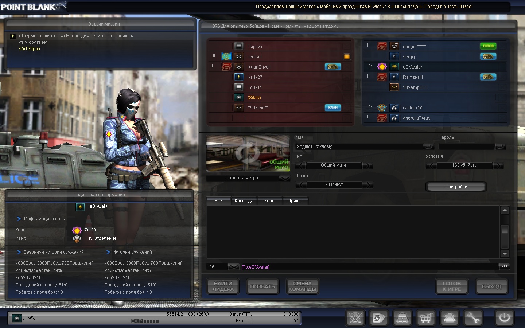
Task: Toggle the RU input language button in chat
Action: [x=504, y=266]
